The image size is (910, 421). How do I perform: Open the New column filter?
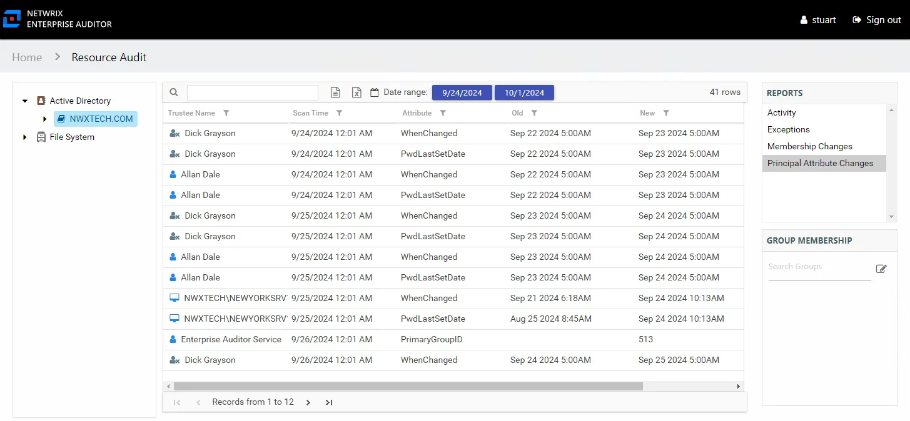point(666,113)
